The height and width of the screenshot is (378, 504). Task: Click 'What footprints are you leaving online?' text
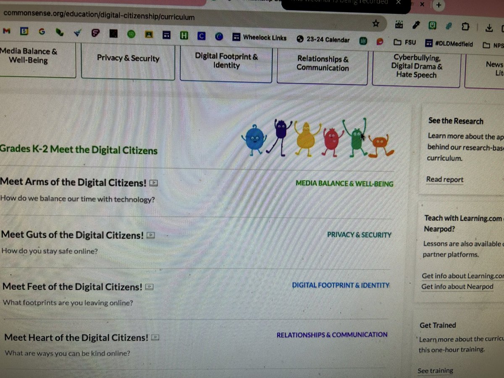pyautogui.click(x=68, y=302)
